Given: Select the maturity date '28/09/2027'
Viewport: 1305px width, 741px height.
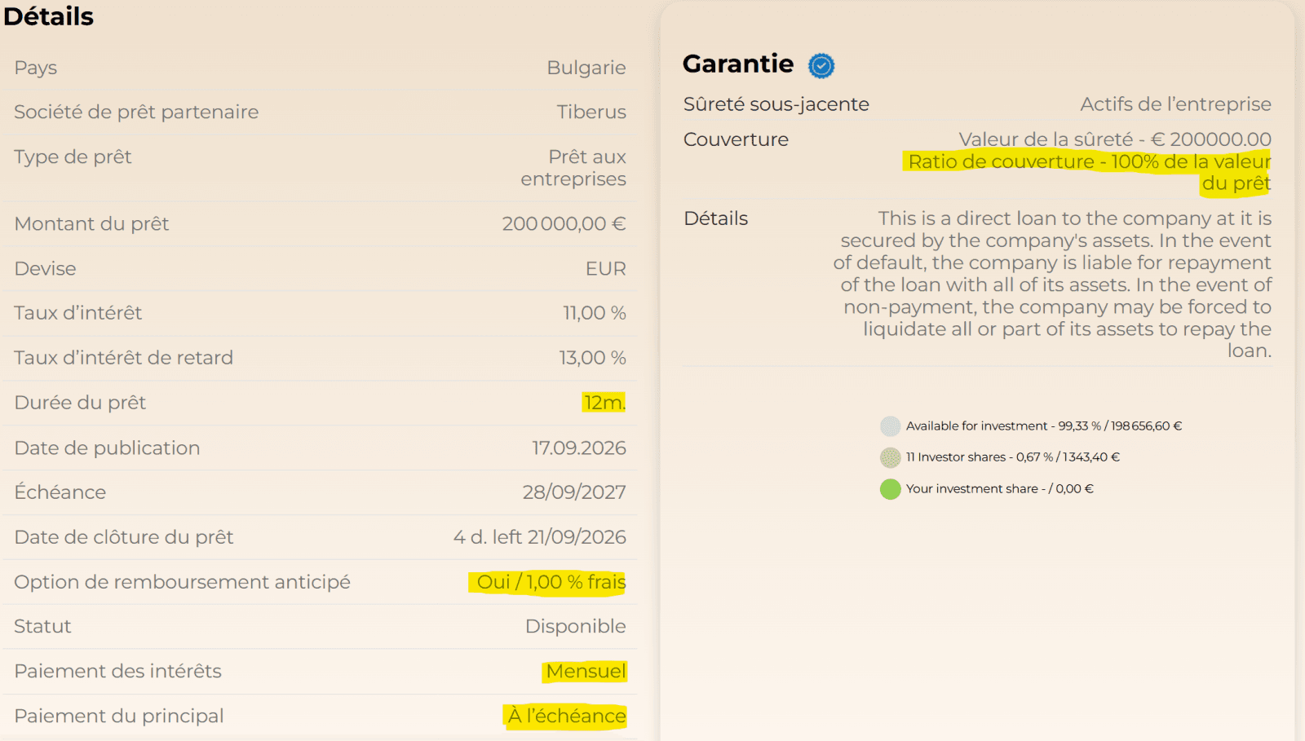Looking at the screenshot, I should pyautogui.click(x=574, y=492).
